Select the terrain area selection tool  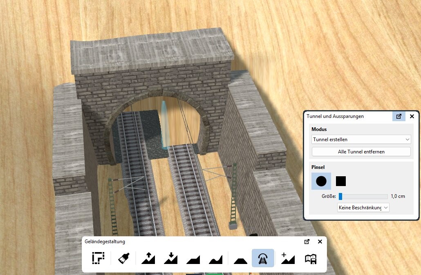(x=99, y=258)
